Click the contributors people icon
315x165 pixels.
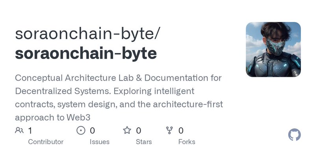click(19, 130)
